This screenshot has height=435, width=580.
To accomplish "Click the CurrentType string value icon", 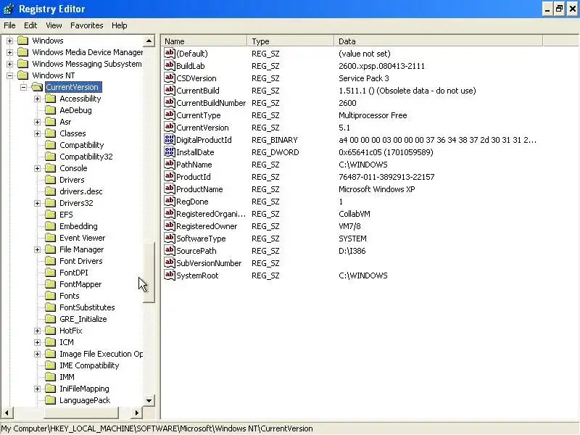I will click(x=170, y=115).
